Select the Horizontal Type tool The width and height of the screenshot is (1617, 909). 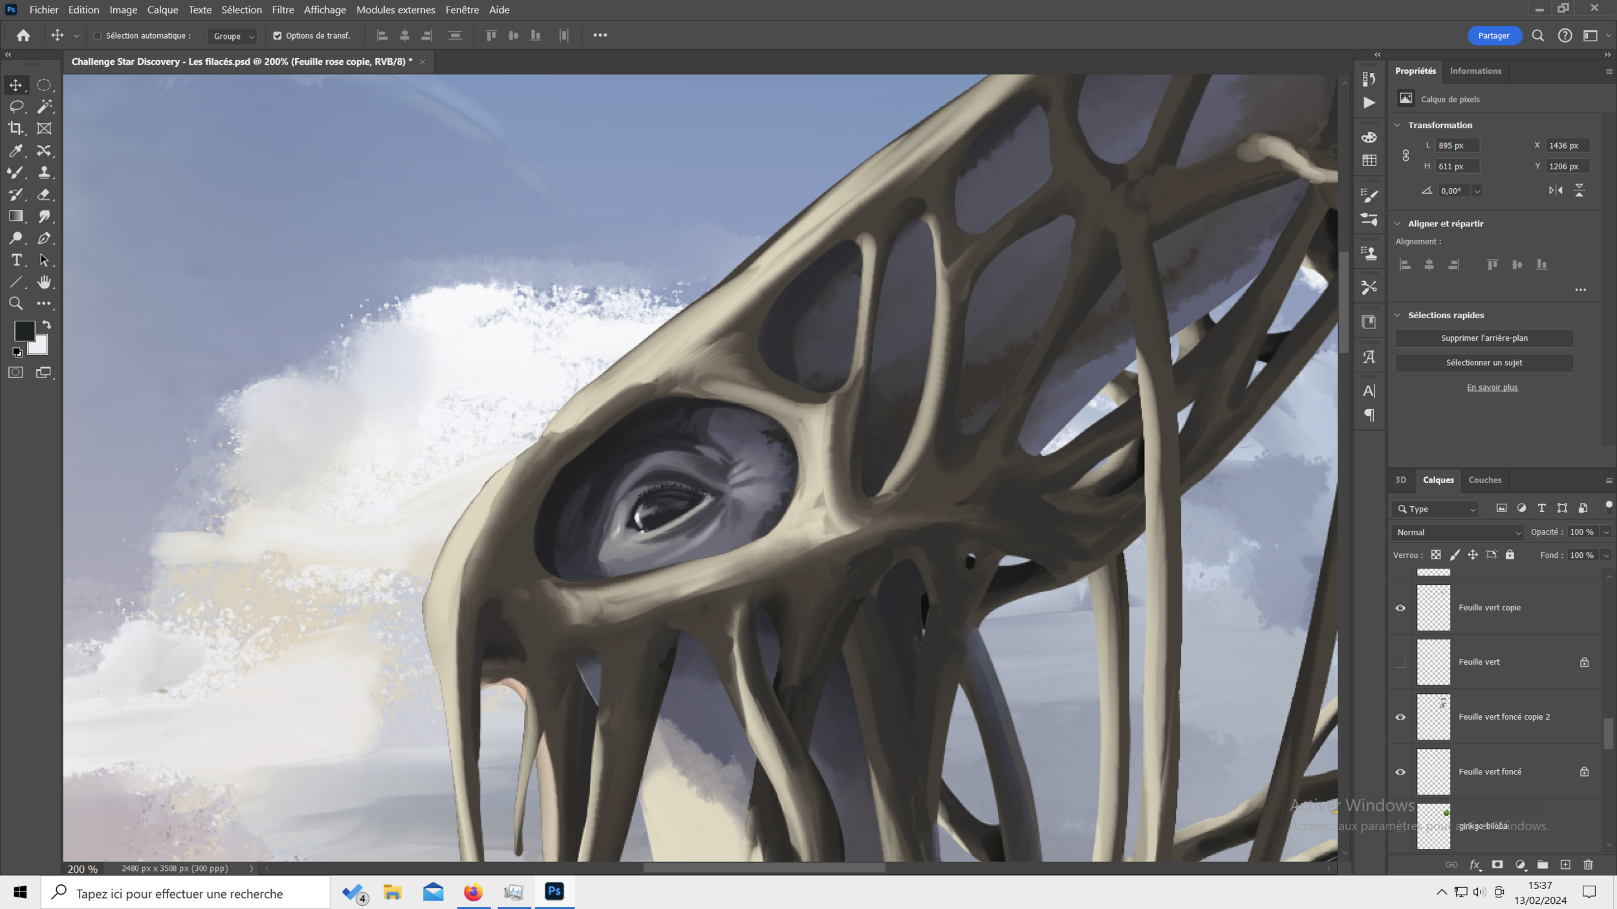16,260
